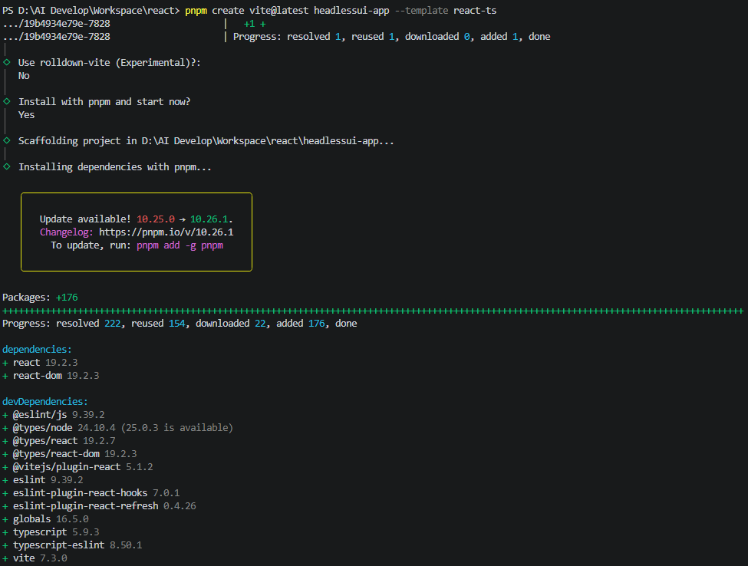Click the 'eslint-plugin-react-hooks 7.0.1' line

click(x=91, y=493)
